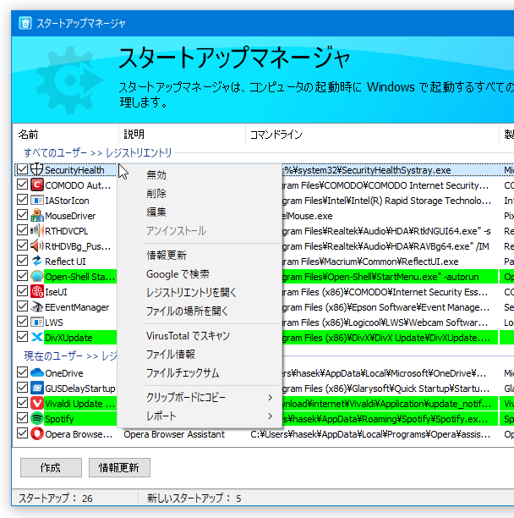
Task: Click the RTHDVCPL speaker icon
Action: point(36,230)
